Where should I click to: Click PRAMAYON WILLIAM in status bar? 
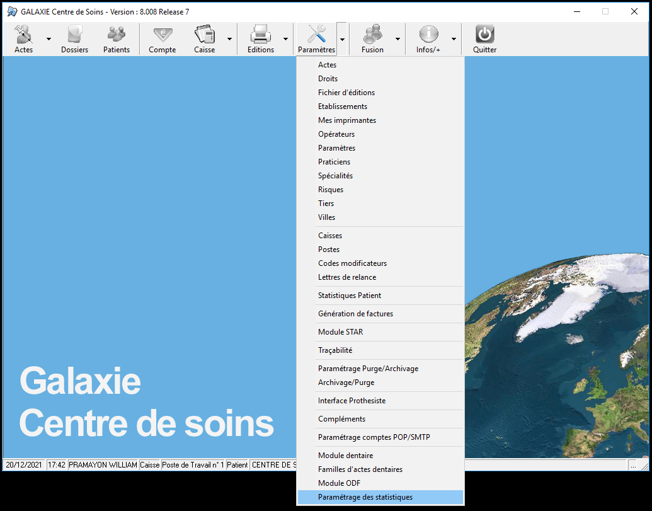103,465
